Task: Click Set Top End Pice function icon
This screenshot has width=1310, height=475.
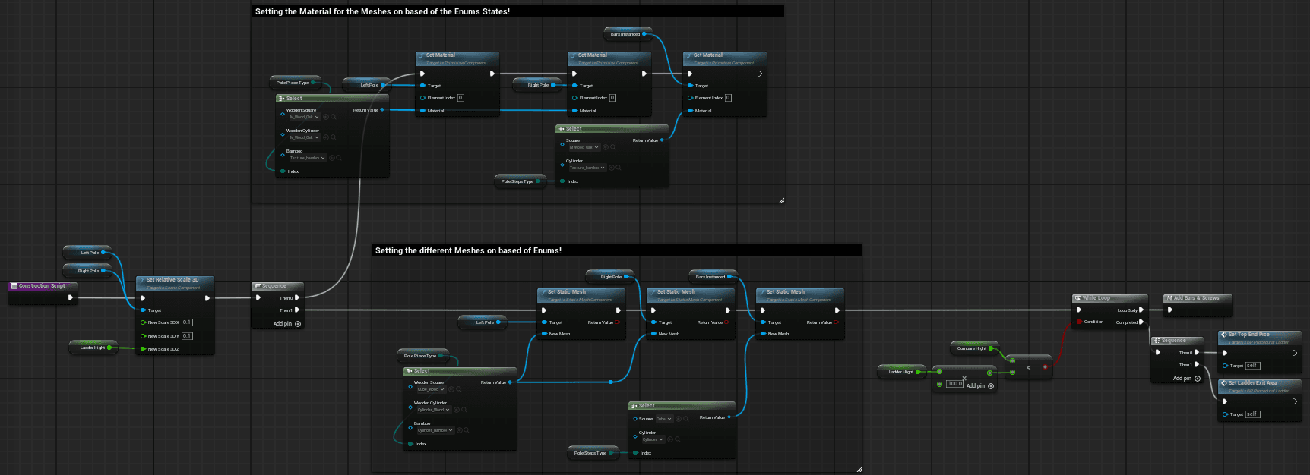Action: [1223, 335]
